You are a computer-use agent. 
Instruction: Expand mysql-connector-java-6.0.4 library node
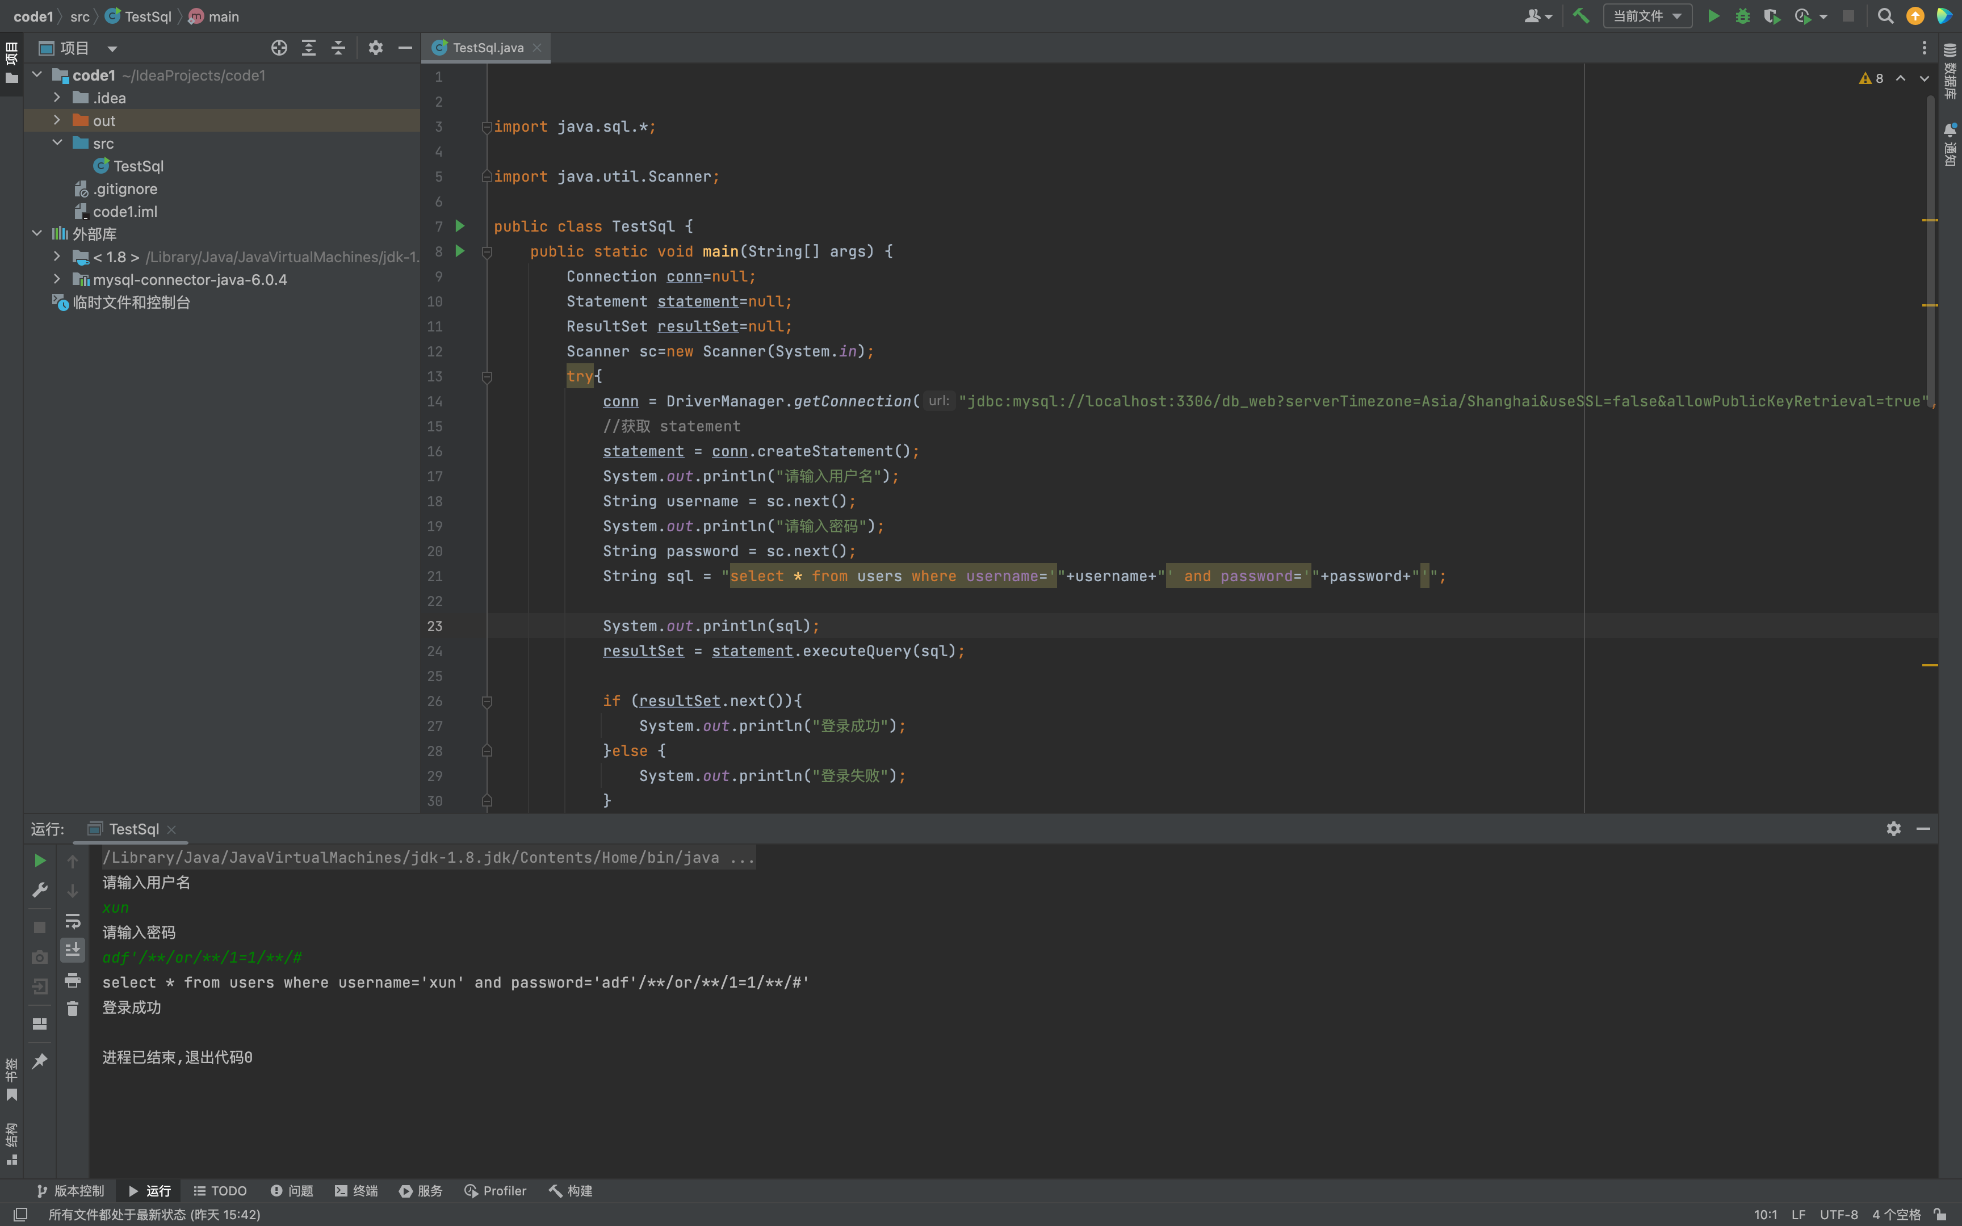pos(57,279)
